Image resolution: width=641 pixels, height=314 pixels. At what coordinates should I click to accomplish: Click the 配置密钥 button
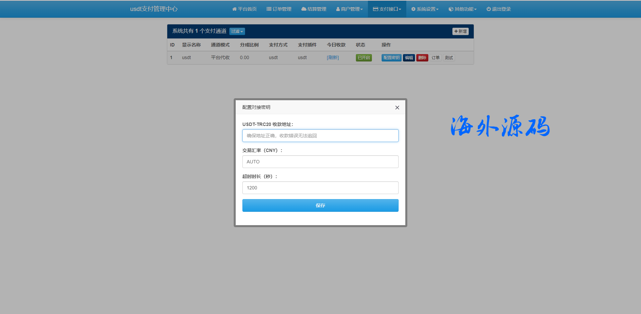[391, 58]
